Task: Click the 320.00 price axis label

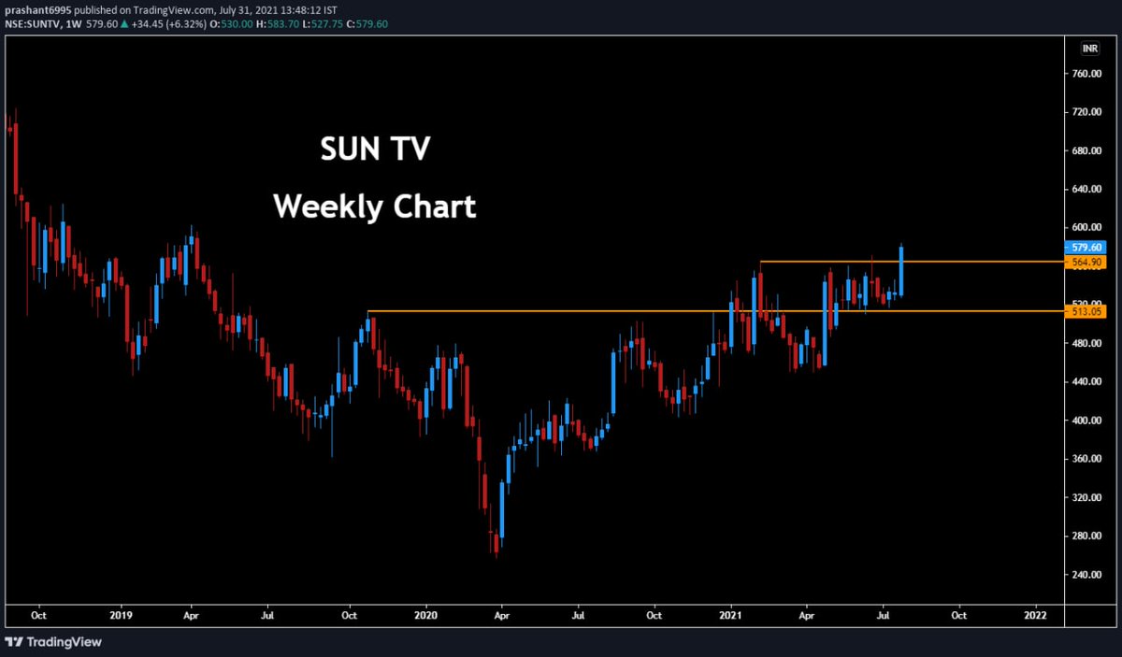Action: pos(1085,497)
